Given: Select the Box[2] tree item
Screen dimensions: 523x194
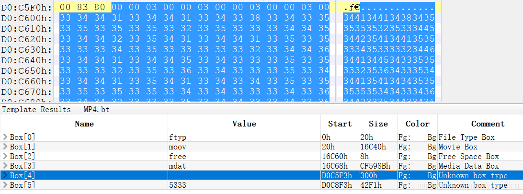Looking at the screenshot, I should click(23, 156).
